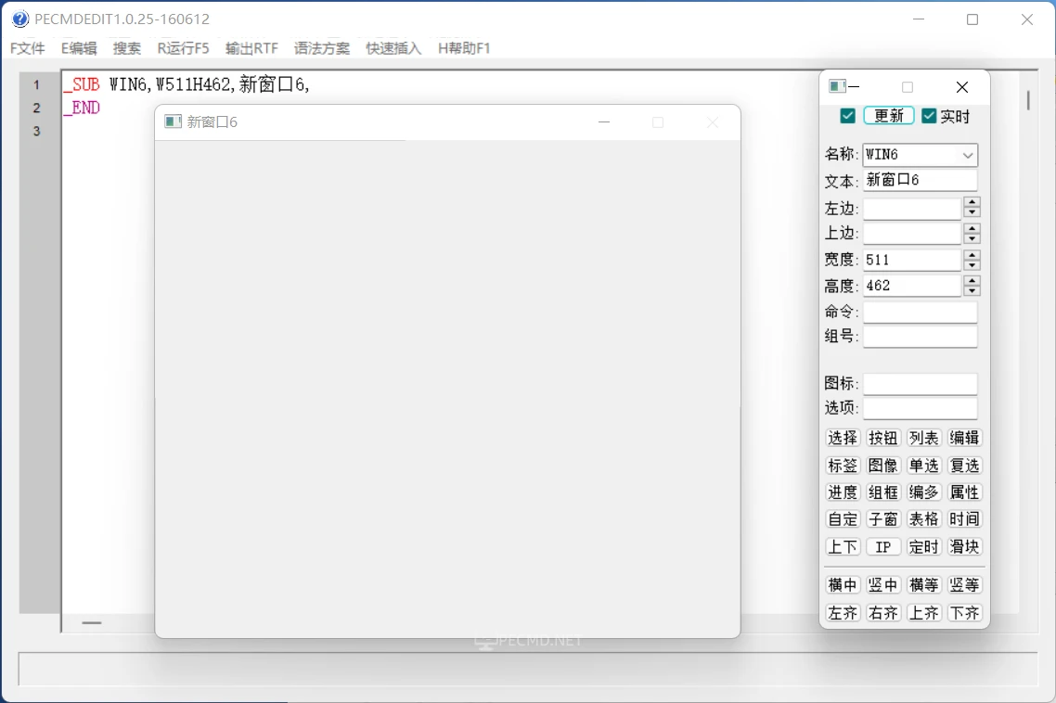
Task: Insert a 图像 control
Action: point(882,466)
